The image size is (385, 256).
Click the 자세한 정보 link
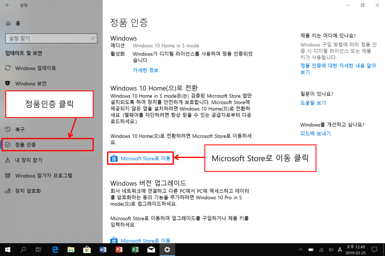146,70
